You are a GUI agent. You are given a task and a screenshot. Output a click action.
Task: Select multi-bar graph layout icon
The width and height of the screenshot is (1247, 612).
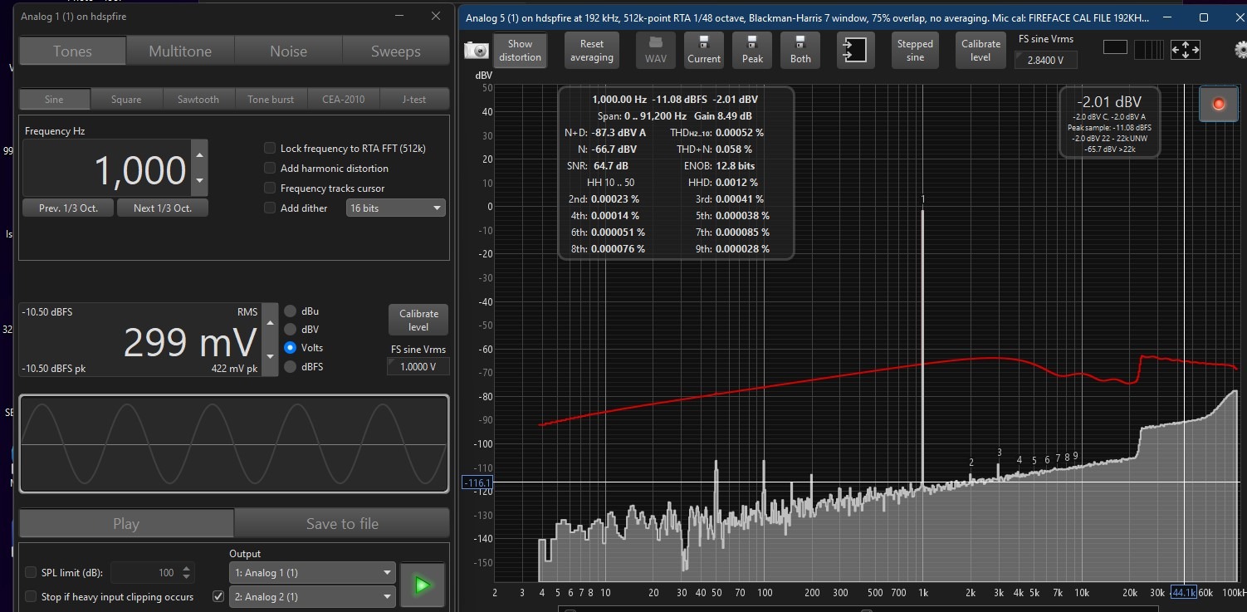tap(1149, 50)
